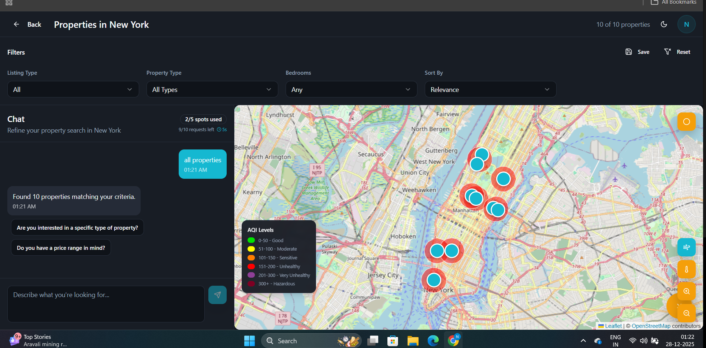
Task: Reset all filters
Action: pyautogui.click(x=677, y=52)
